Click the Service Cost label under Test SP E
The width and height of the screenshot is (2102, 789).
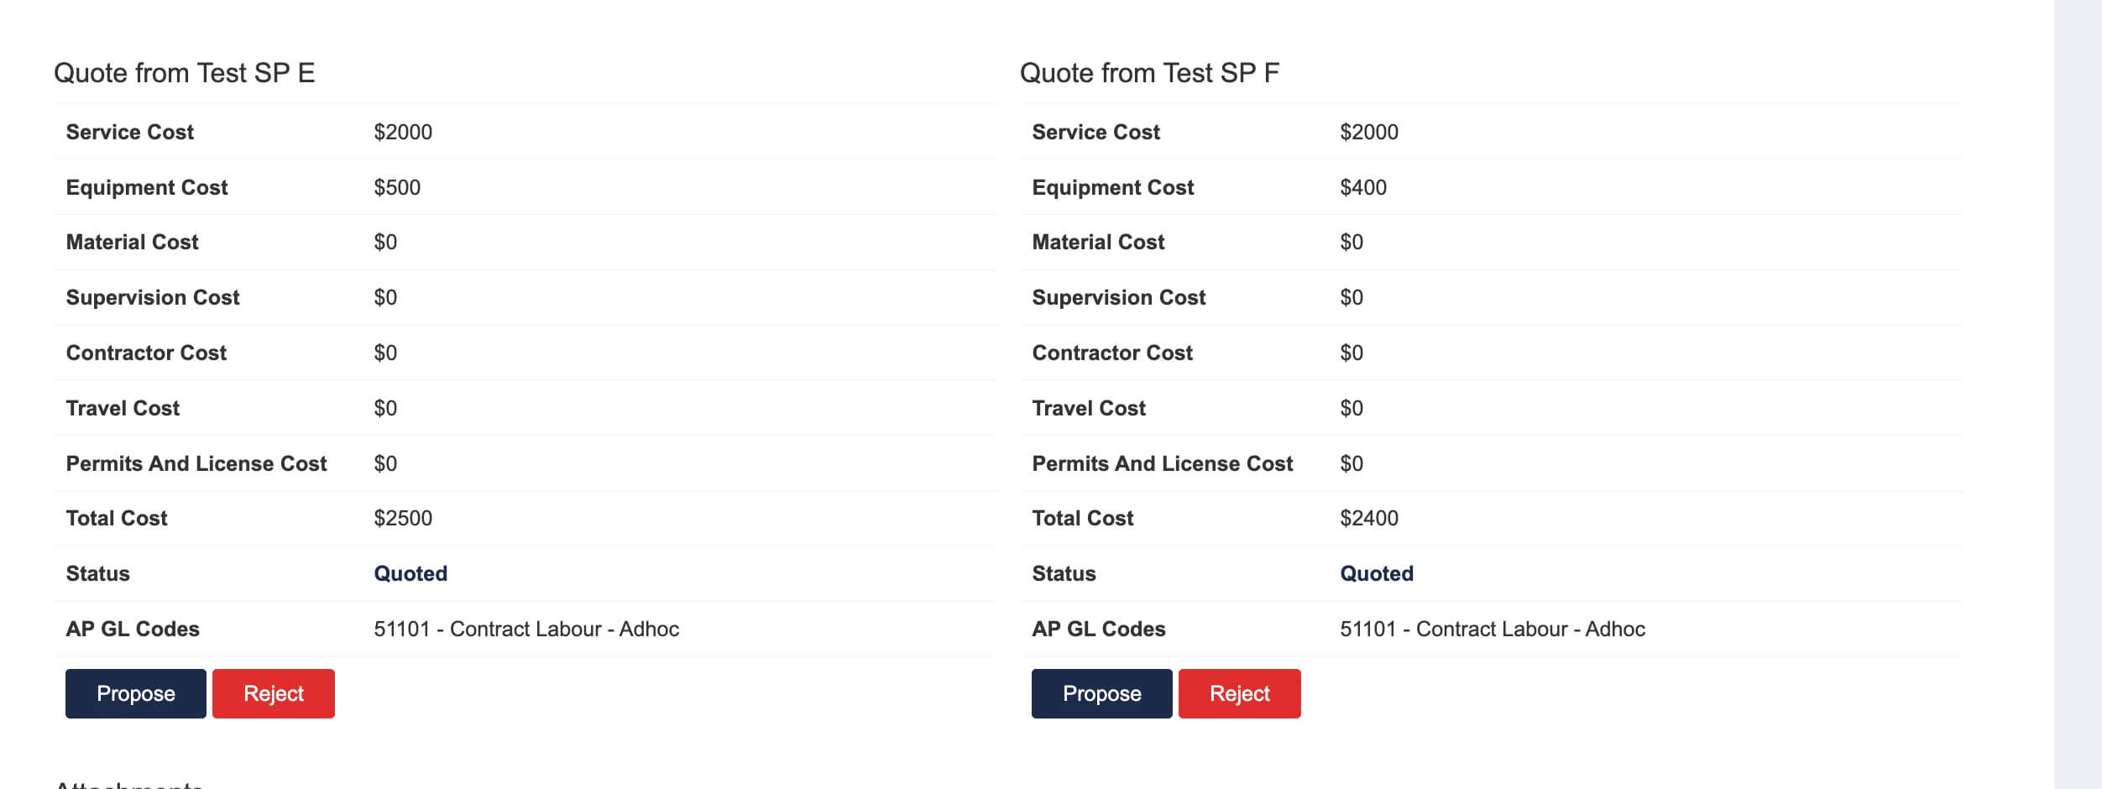(x=130, y=132)
